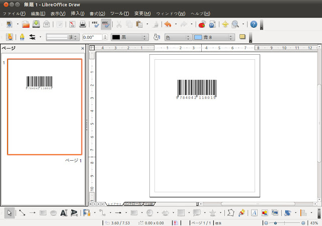Click the zoom in plus button
Viewport: 322px width, 226px height.
click(303, 223)
